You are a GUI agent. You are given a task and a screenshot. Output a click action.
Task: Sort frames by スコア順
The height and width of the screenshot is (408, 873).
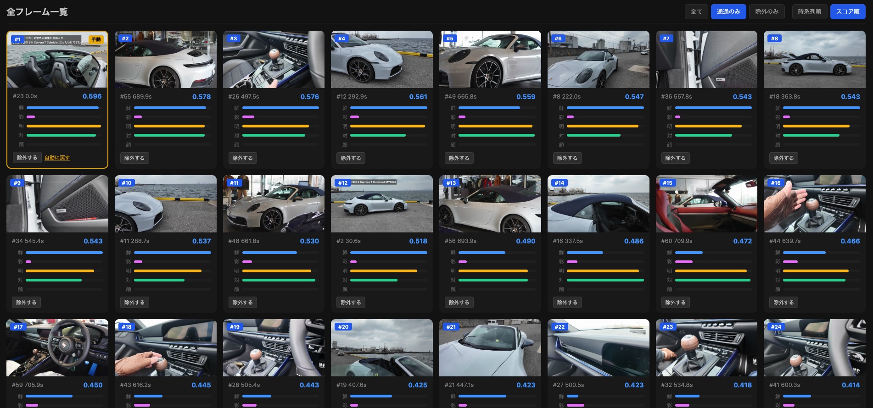(847, 12)
